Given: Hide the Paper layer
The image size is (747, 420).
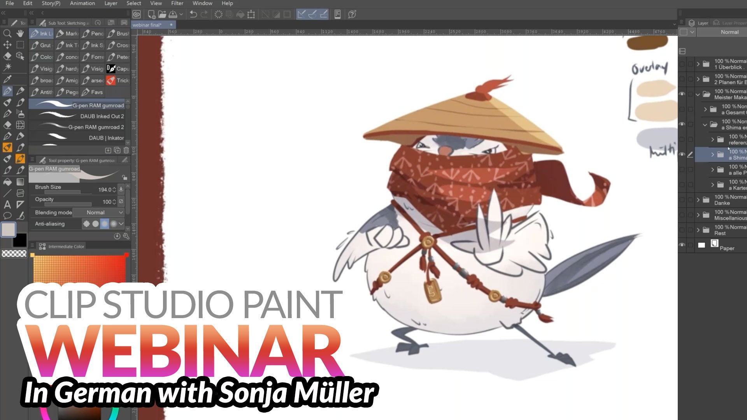Looking at the screenshot, I should click(682, 245).
